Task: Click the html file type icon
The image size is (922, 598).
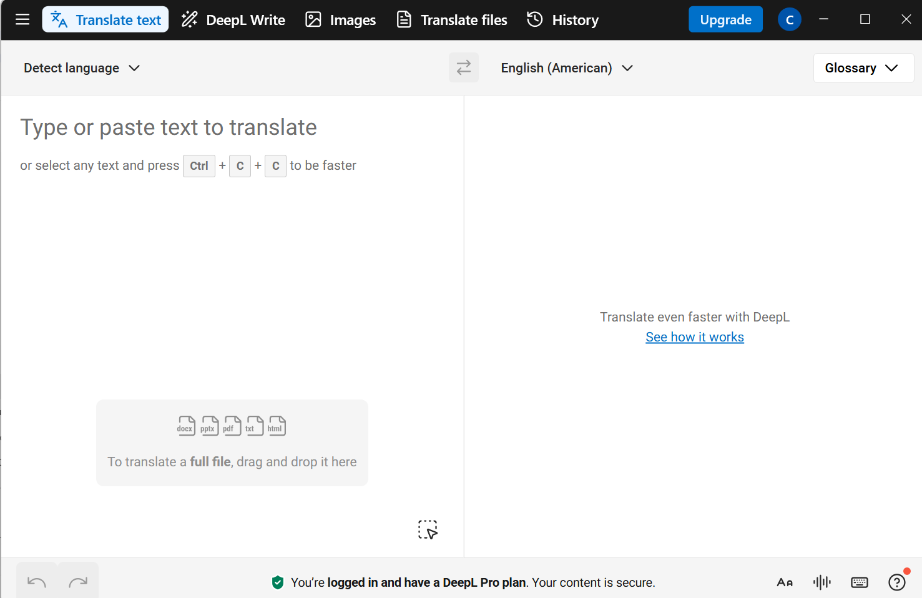Action: point(277,426)
